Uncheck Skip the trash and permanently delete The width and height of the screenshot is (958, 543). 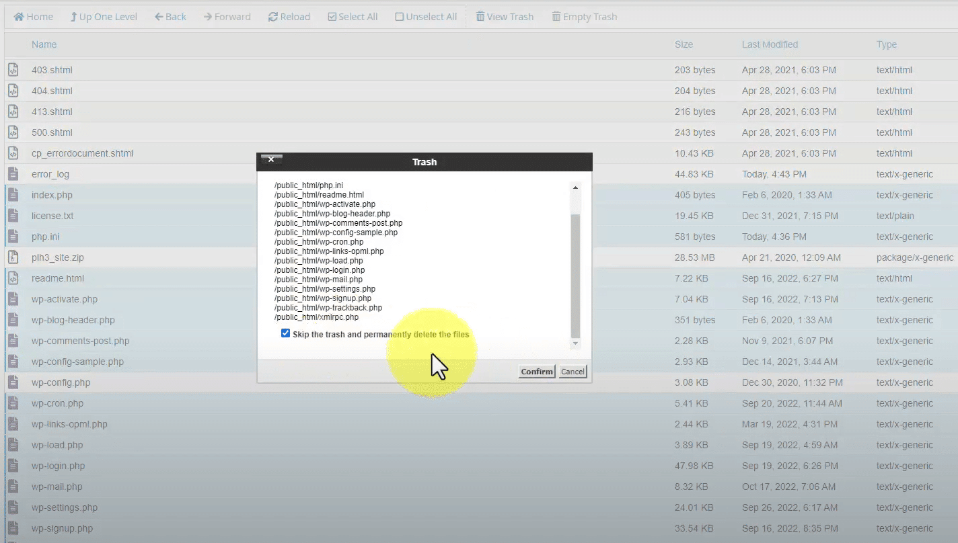pos(286,333)
